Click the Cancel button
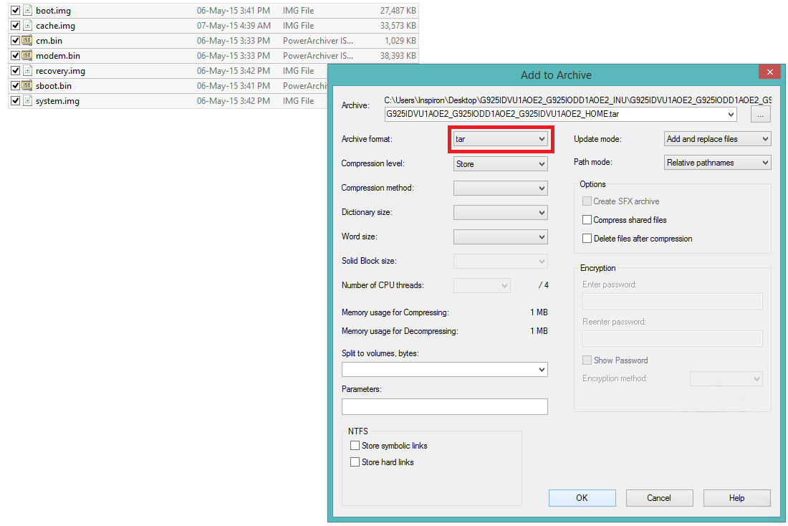 click(659, 498)
